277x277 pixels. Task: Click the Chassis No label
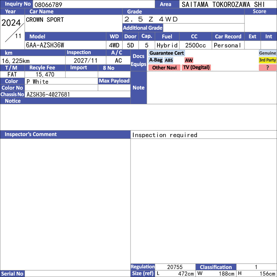(x=12, y=94)
